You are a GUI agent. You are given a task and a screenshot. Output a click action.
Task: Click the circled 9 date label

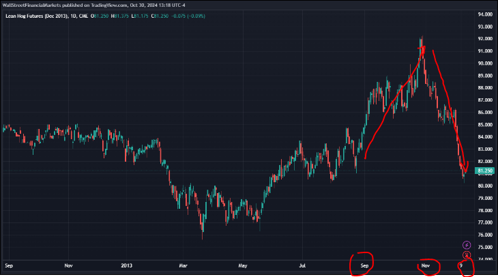(463, 265)
